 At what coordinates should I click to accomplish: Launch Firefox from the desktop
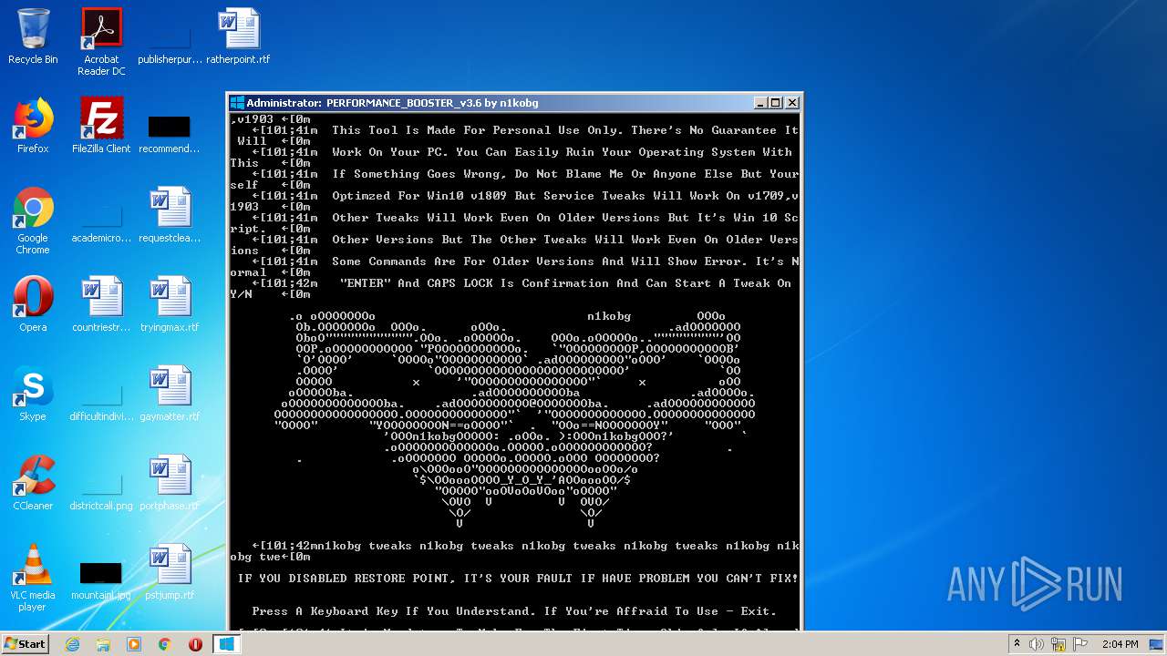click(33, 126)
